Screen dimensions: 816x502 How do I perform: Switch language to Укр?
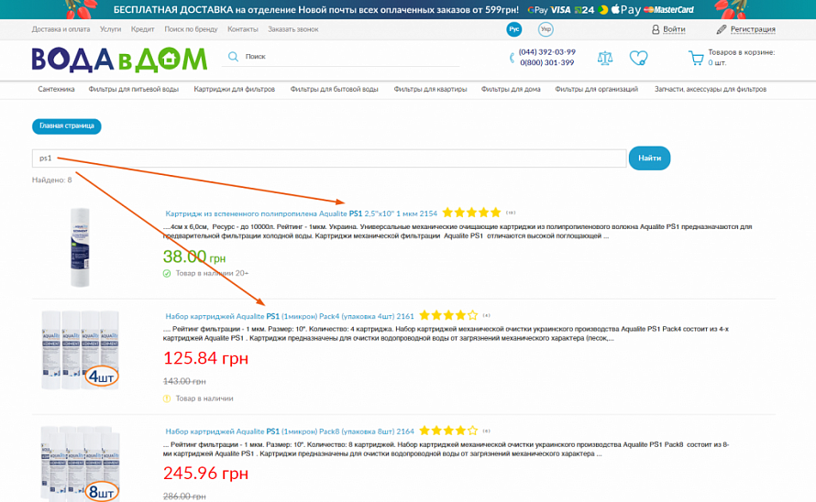click(x=546, y=29)
